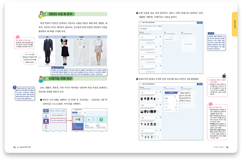Click the learning rate field showing 0.001

point(175,107)
